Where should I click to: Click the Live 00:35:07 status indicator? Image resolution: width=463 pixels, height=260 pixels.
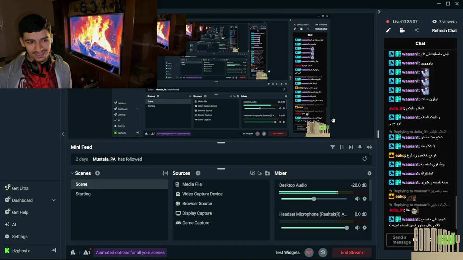click(402, 22)
